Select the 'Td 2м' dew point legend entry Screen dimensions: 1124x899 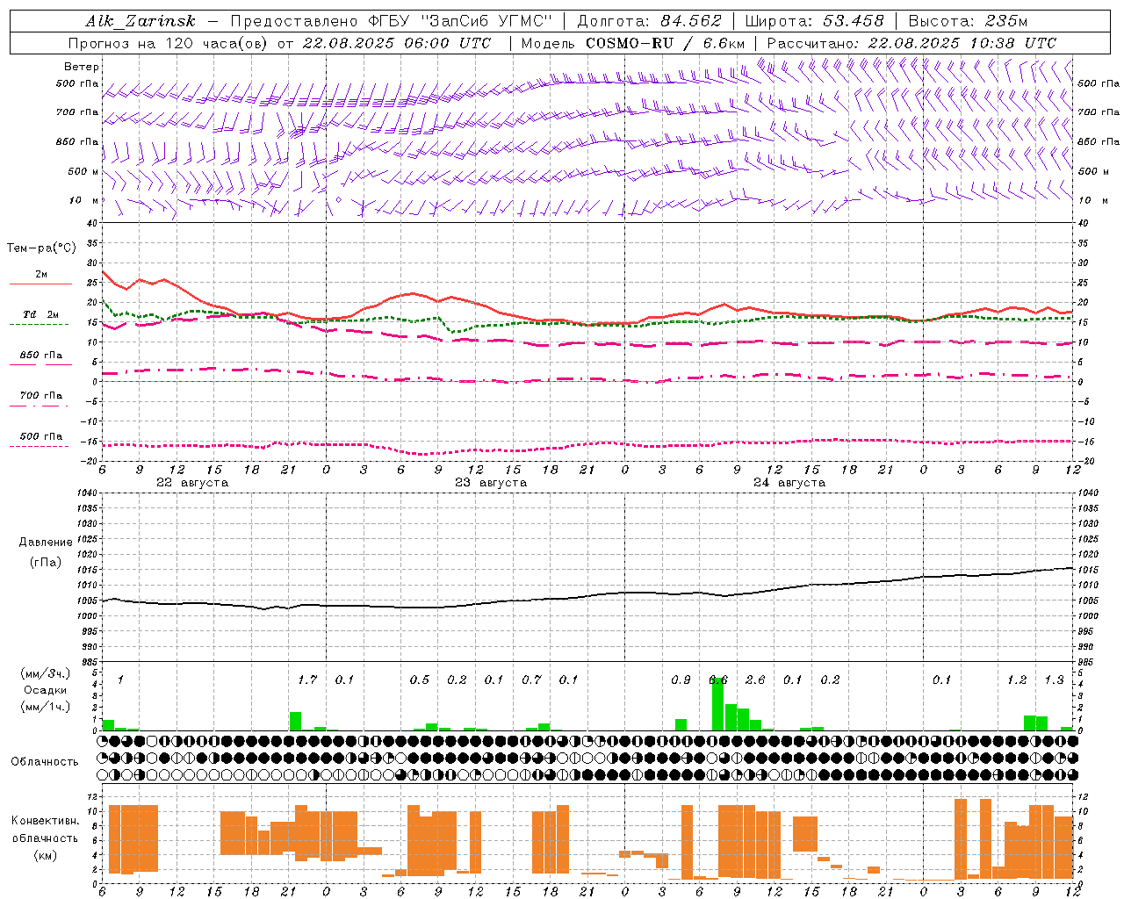point(41,314)
